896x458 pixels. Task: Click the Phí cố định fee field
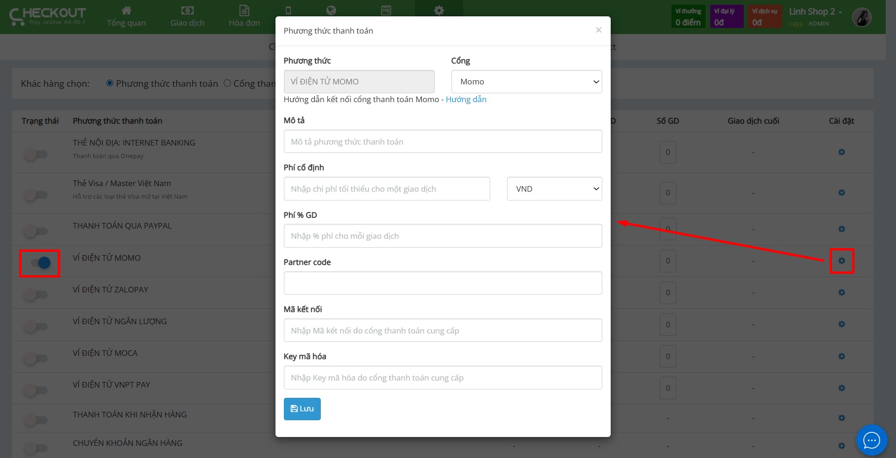(387, 189)
